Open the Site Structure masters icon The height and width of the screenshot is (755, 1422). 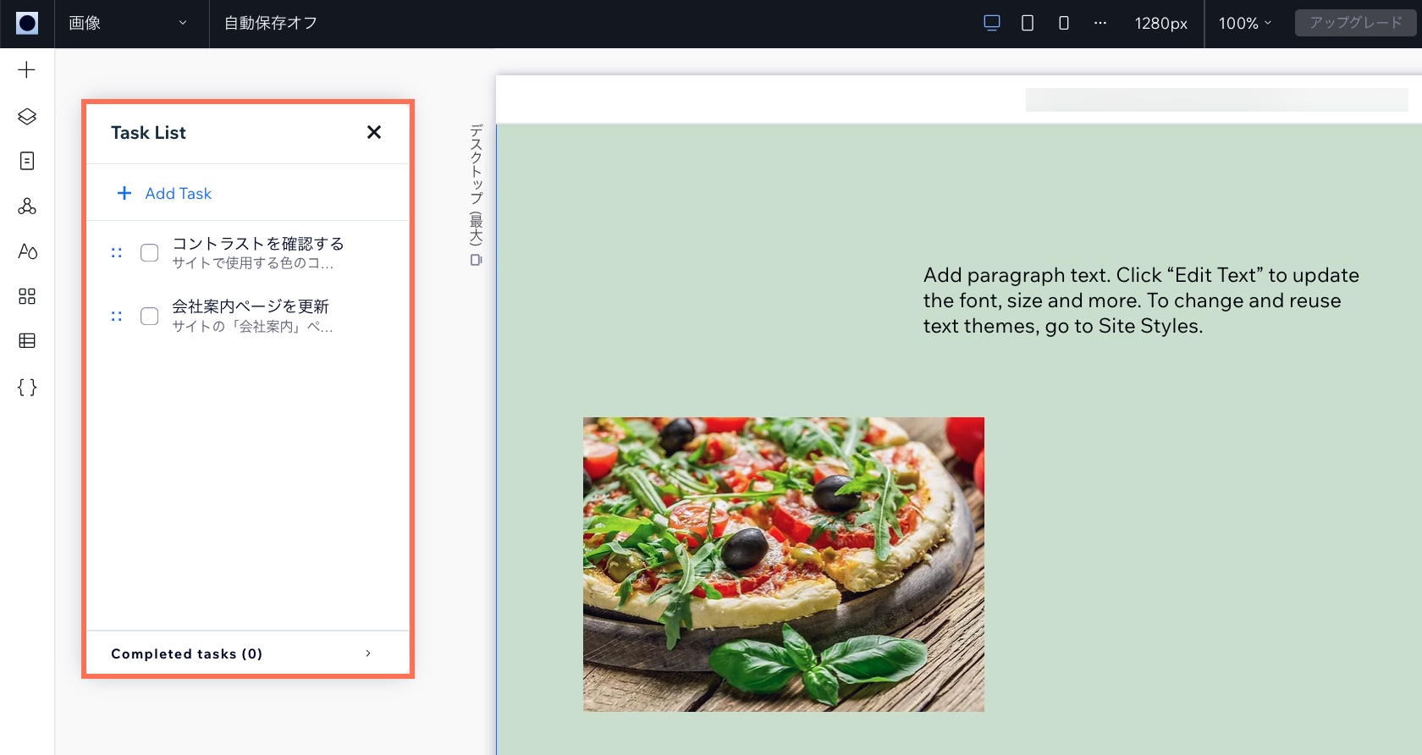coord(27,206)
